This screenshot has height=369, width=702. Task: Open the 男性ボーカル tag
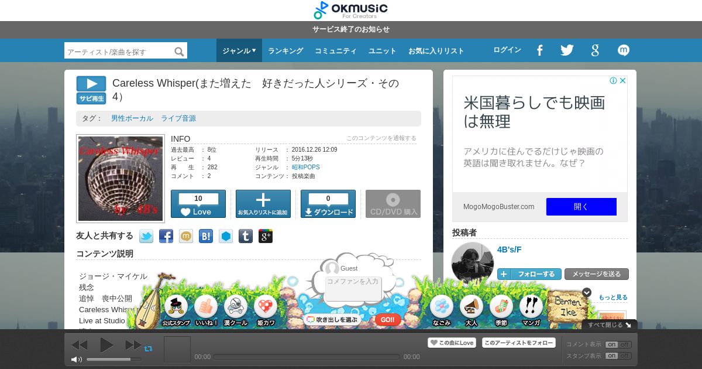click(x=132, y=118)
